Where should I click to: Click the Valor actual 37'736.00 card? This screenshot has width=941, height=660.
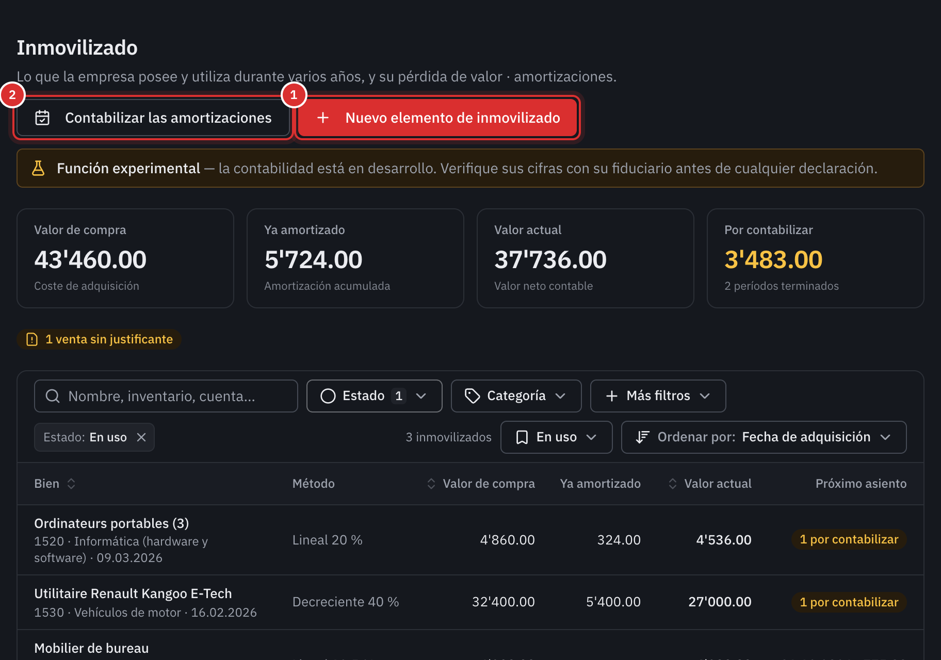pos(586,258)
